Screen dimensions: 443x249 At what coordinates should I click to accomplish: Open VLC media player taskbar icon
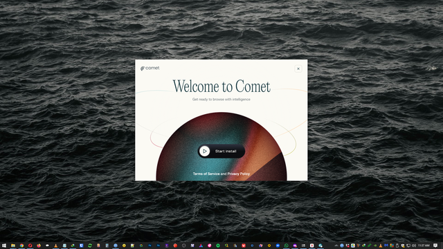pos(55,246)
